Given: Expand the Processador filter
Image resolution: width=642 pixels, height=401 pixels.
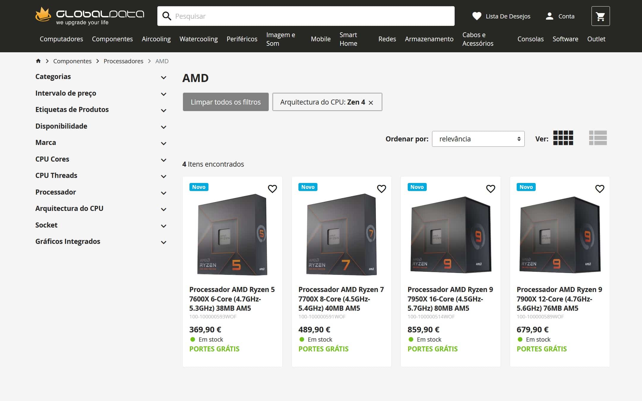Looking at the screenshot, I should tap(101, 192).
